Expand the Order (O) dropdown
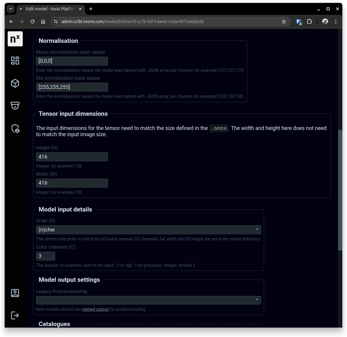Viewport: 347px width, 337px height. 148,230
